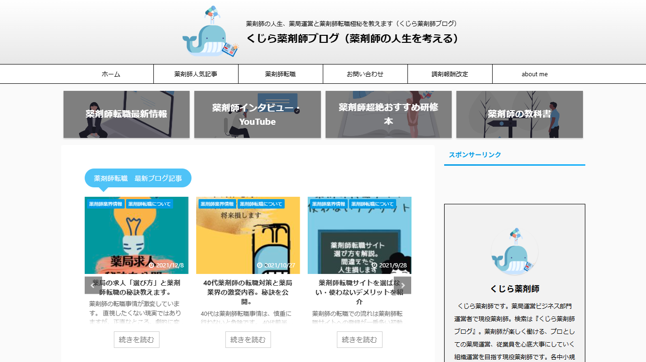
Task: Open 薬剤師超絶おすすめ研修本 banner
Action: click(389, 114)
